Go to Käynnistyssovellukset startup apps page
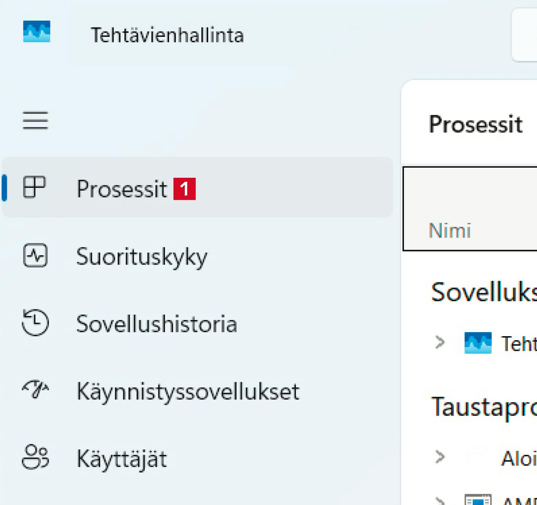 point(188,391)
